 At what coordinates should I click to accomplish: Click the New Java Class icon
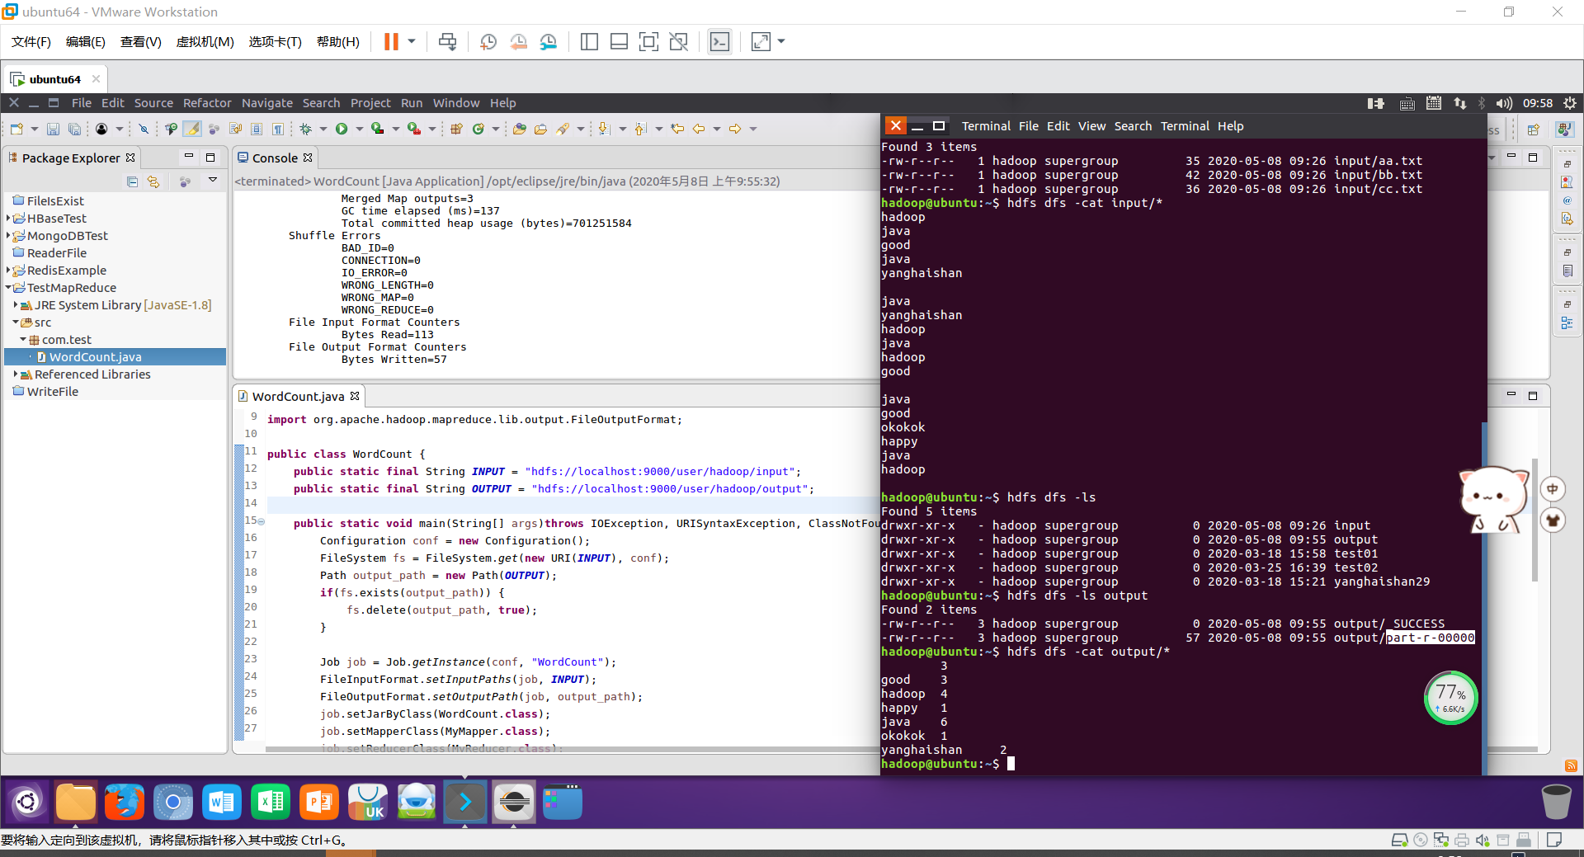click(x=478, y=129)
